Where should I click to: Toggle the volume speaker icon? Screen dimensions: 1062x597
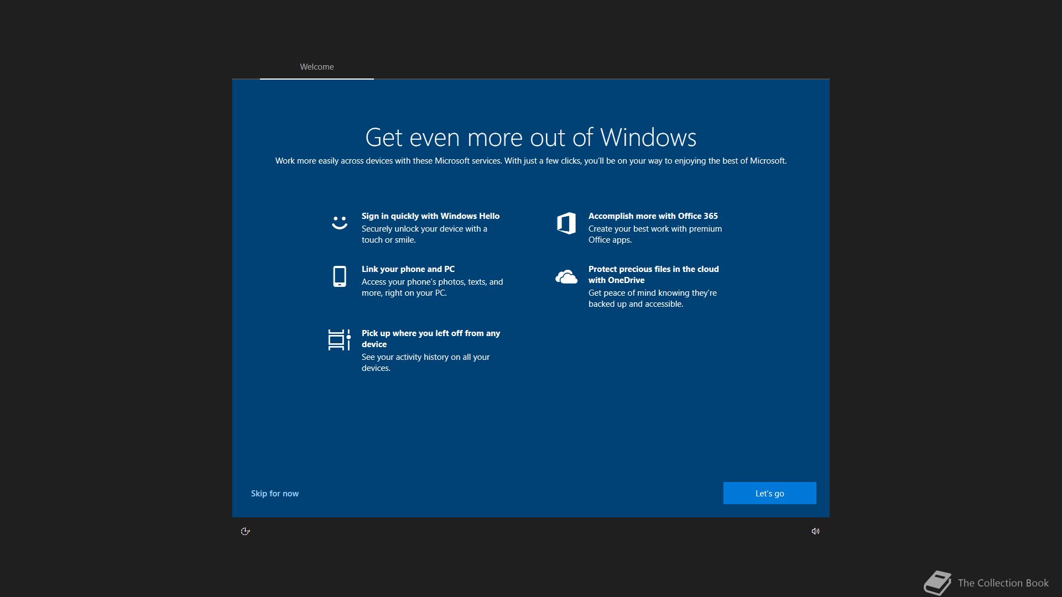tap(815, 531)
